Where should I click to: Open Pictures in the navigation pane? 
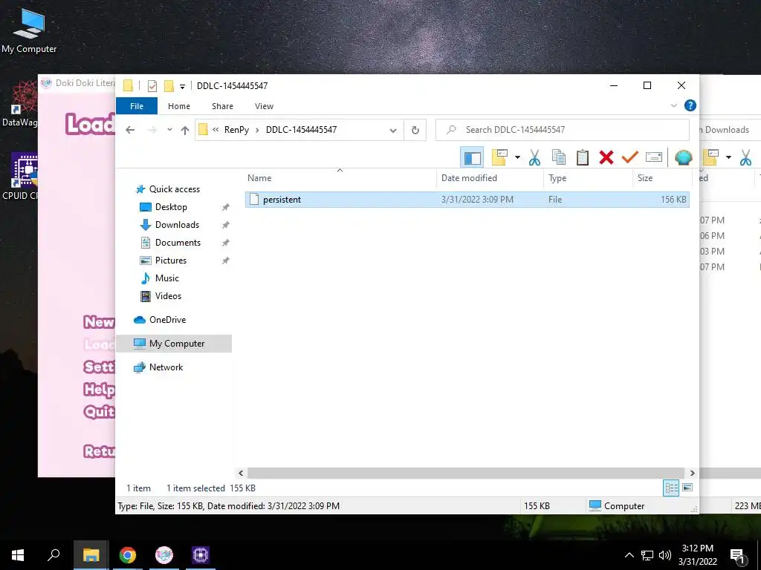point(171,261)
